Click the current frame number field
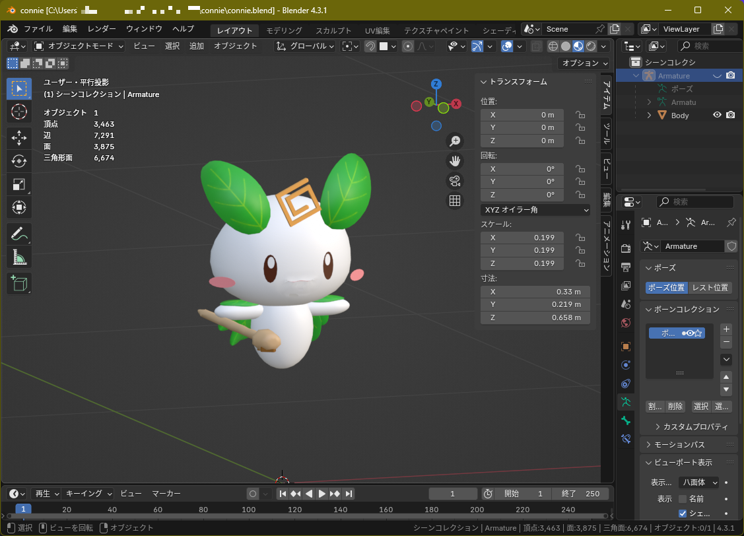Viewport: 744px width, 536px height. click(x=453, y=494)
